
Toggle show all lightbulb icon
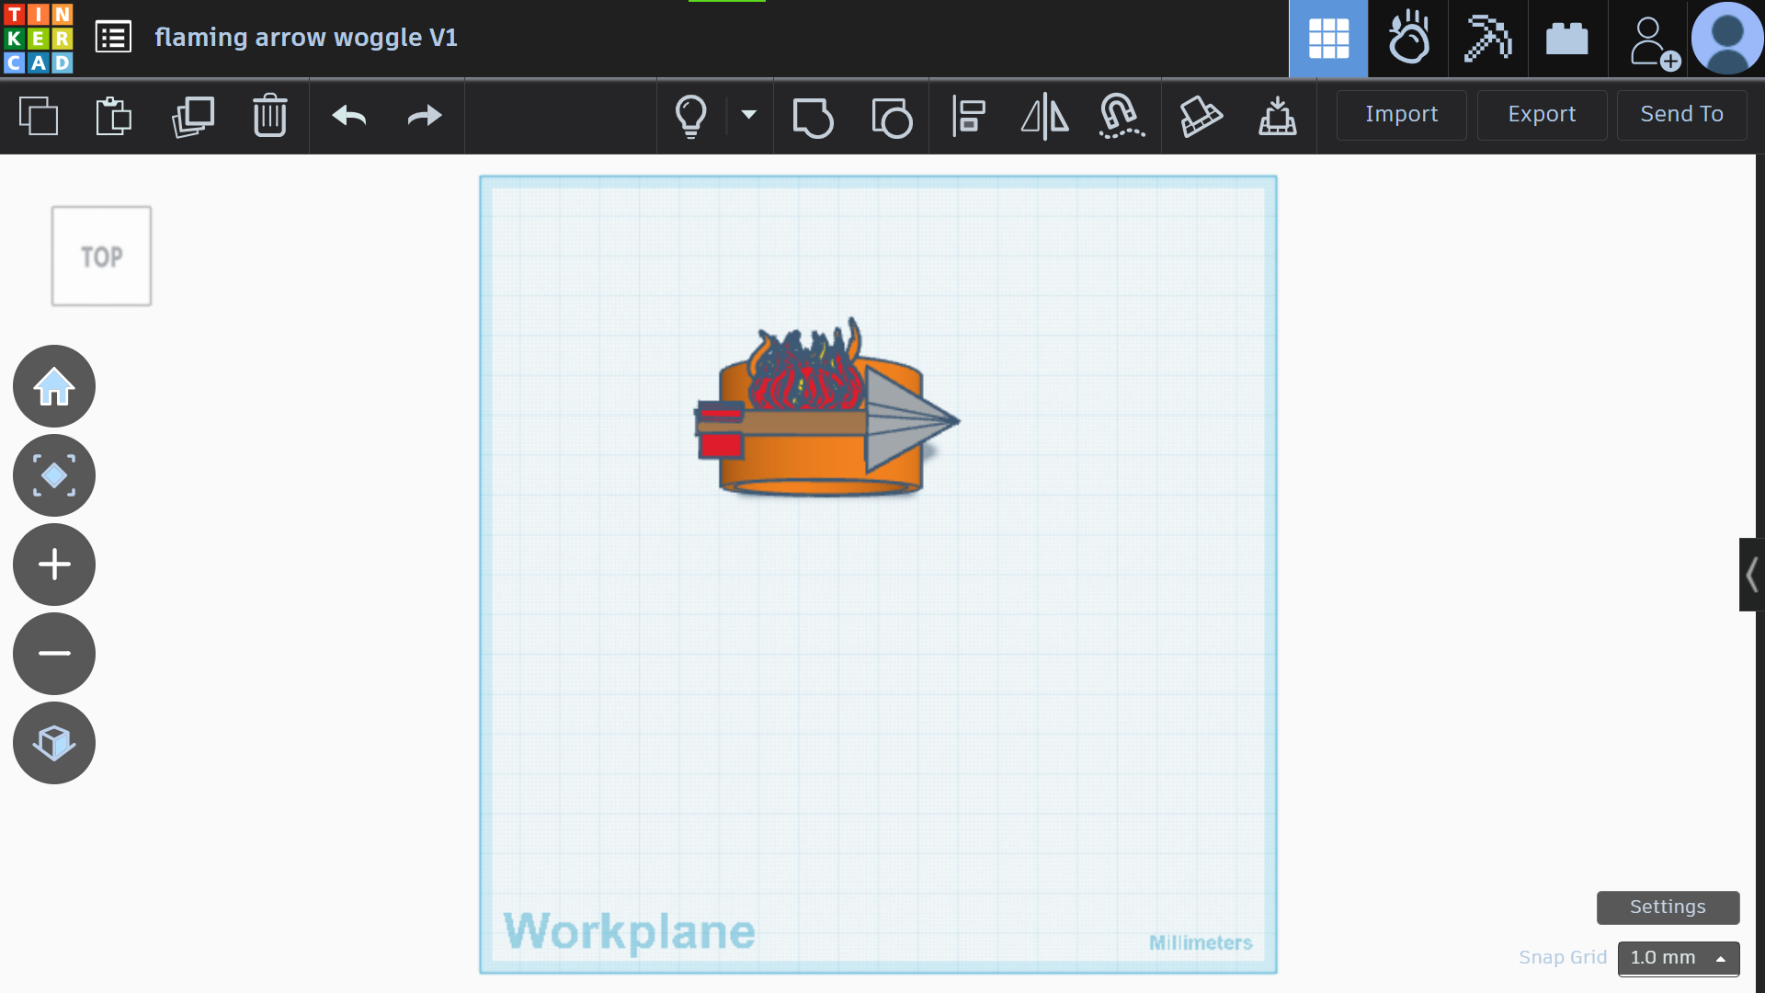[x=691, y=116]
